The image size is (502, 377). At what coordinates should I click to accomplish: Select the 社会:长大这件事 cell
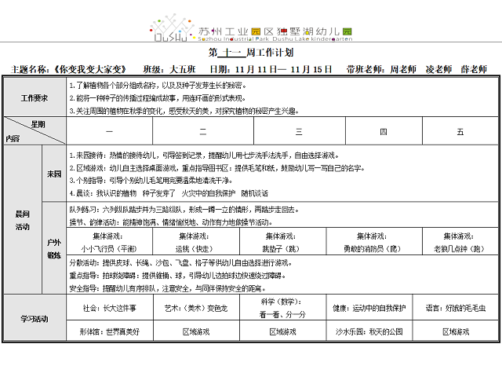pyautogui.click(x=109, y=309)
